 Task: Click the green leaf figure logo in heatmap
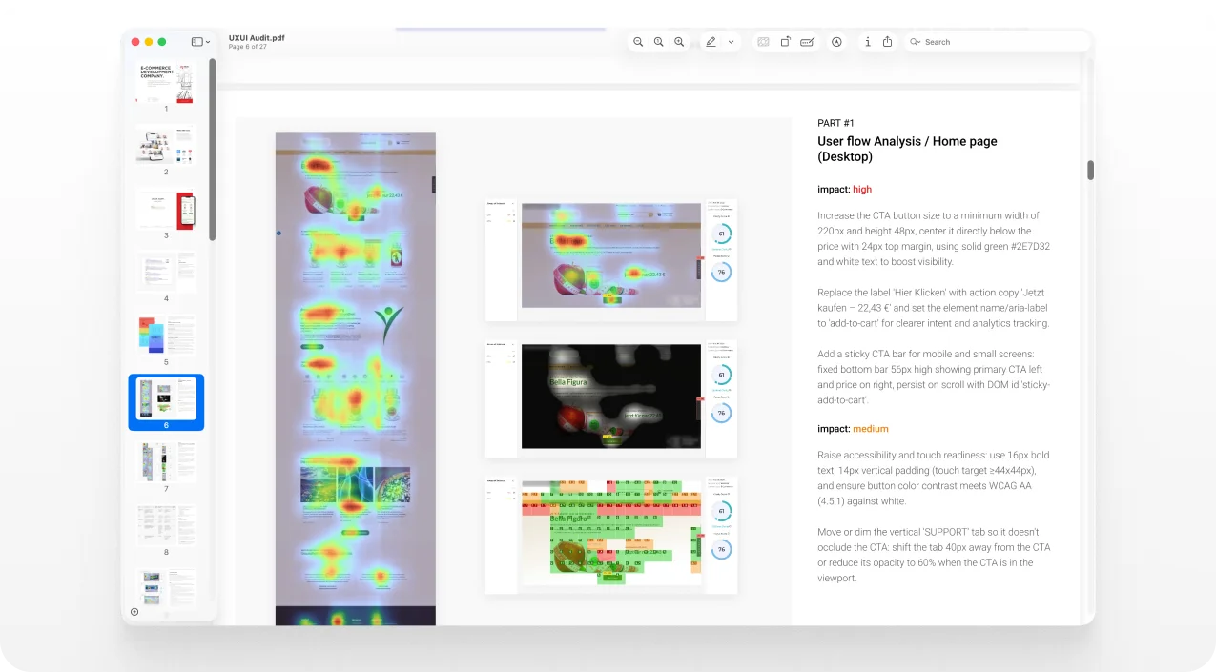388,325
